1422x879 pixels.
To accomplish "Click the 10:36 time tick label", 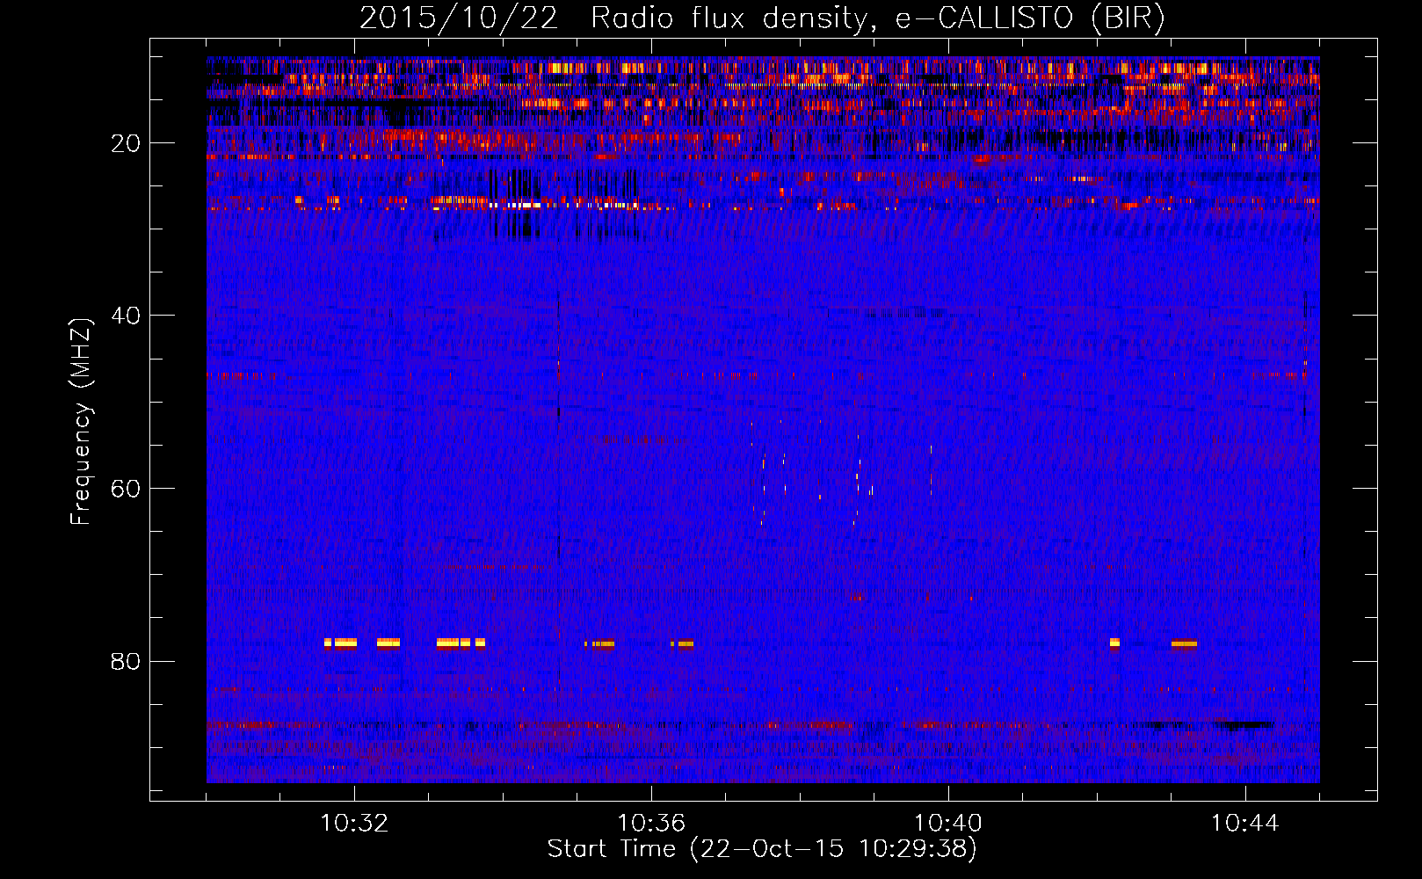I will [651, 824].
